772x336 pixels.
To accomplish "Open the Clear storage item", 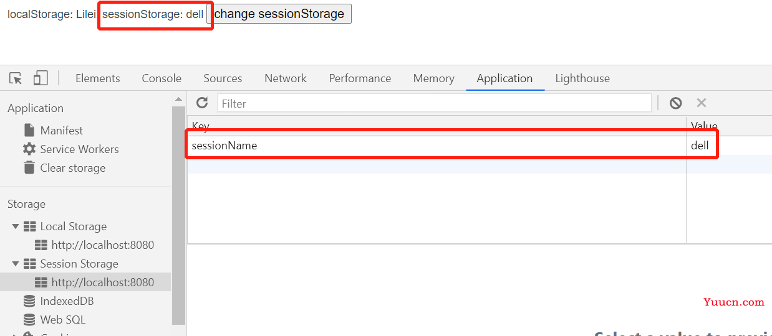I will coord(64,168).
